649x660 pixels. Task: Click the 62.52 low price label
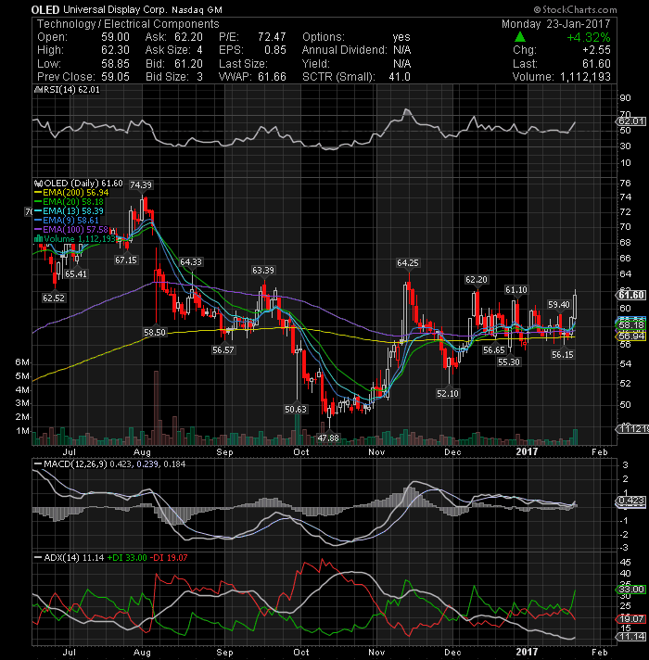coord(54,298)
